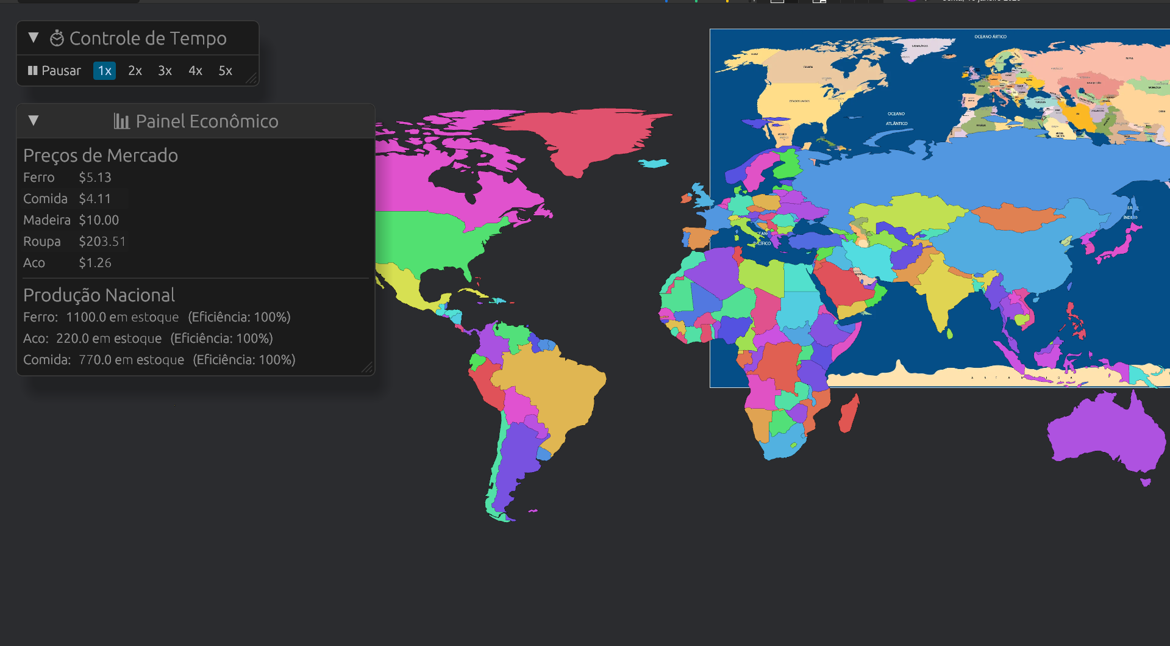Viewport: 1170px width, 646px height.
Task: Click the Produção Nacional heading
Action: click(99, 295)
